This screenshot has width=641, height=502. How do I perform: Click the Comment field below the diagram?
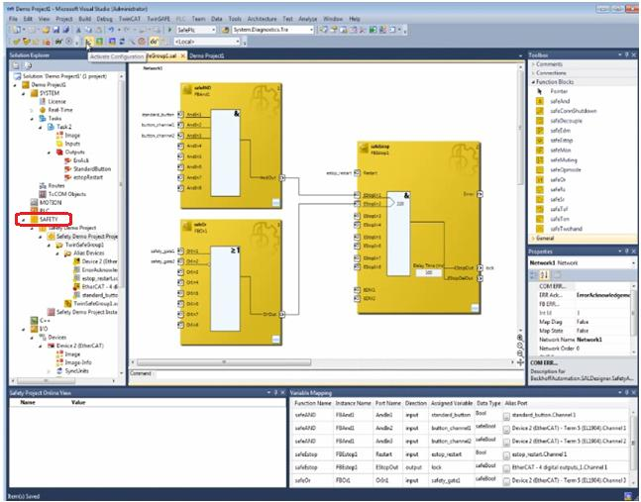(x=338, y=373)
